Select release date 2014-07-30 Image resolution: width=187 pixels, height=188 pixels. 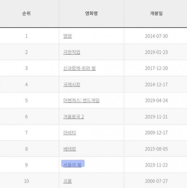coord(156,36)
